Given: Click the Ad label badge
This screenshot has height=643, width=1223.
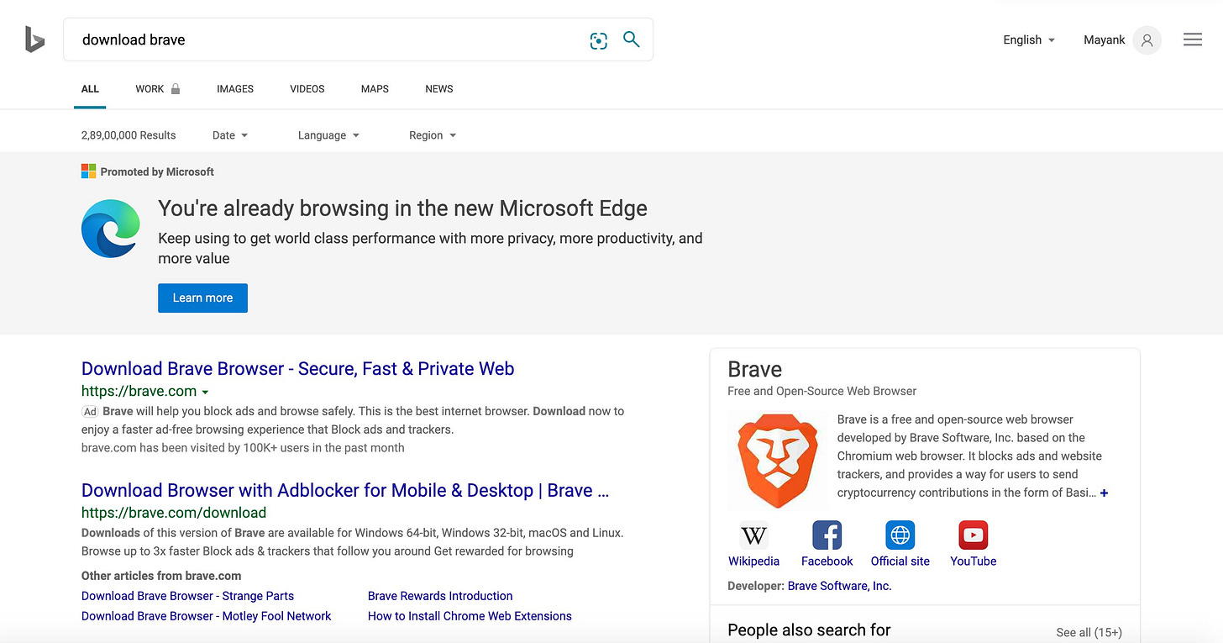Looking at the screenshot, I should point(90,412).
